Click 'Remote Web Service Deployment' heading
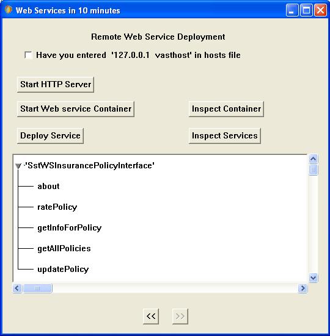Screen dimensions: 330x336 pyautogui.click(x=158, y=37)
